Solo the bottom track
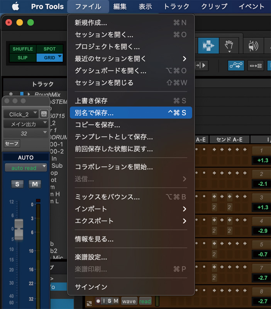 tap(110, 301)
